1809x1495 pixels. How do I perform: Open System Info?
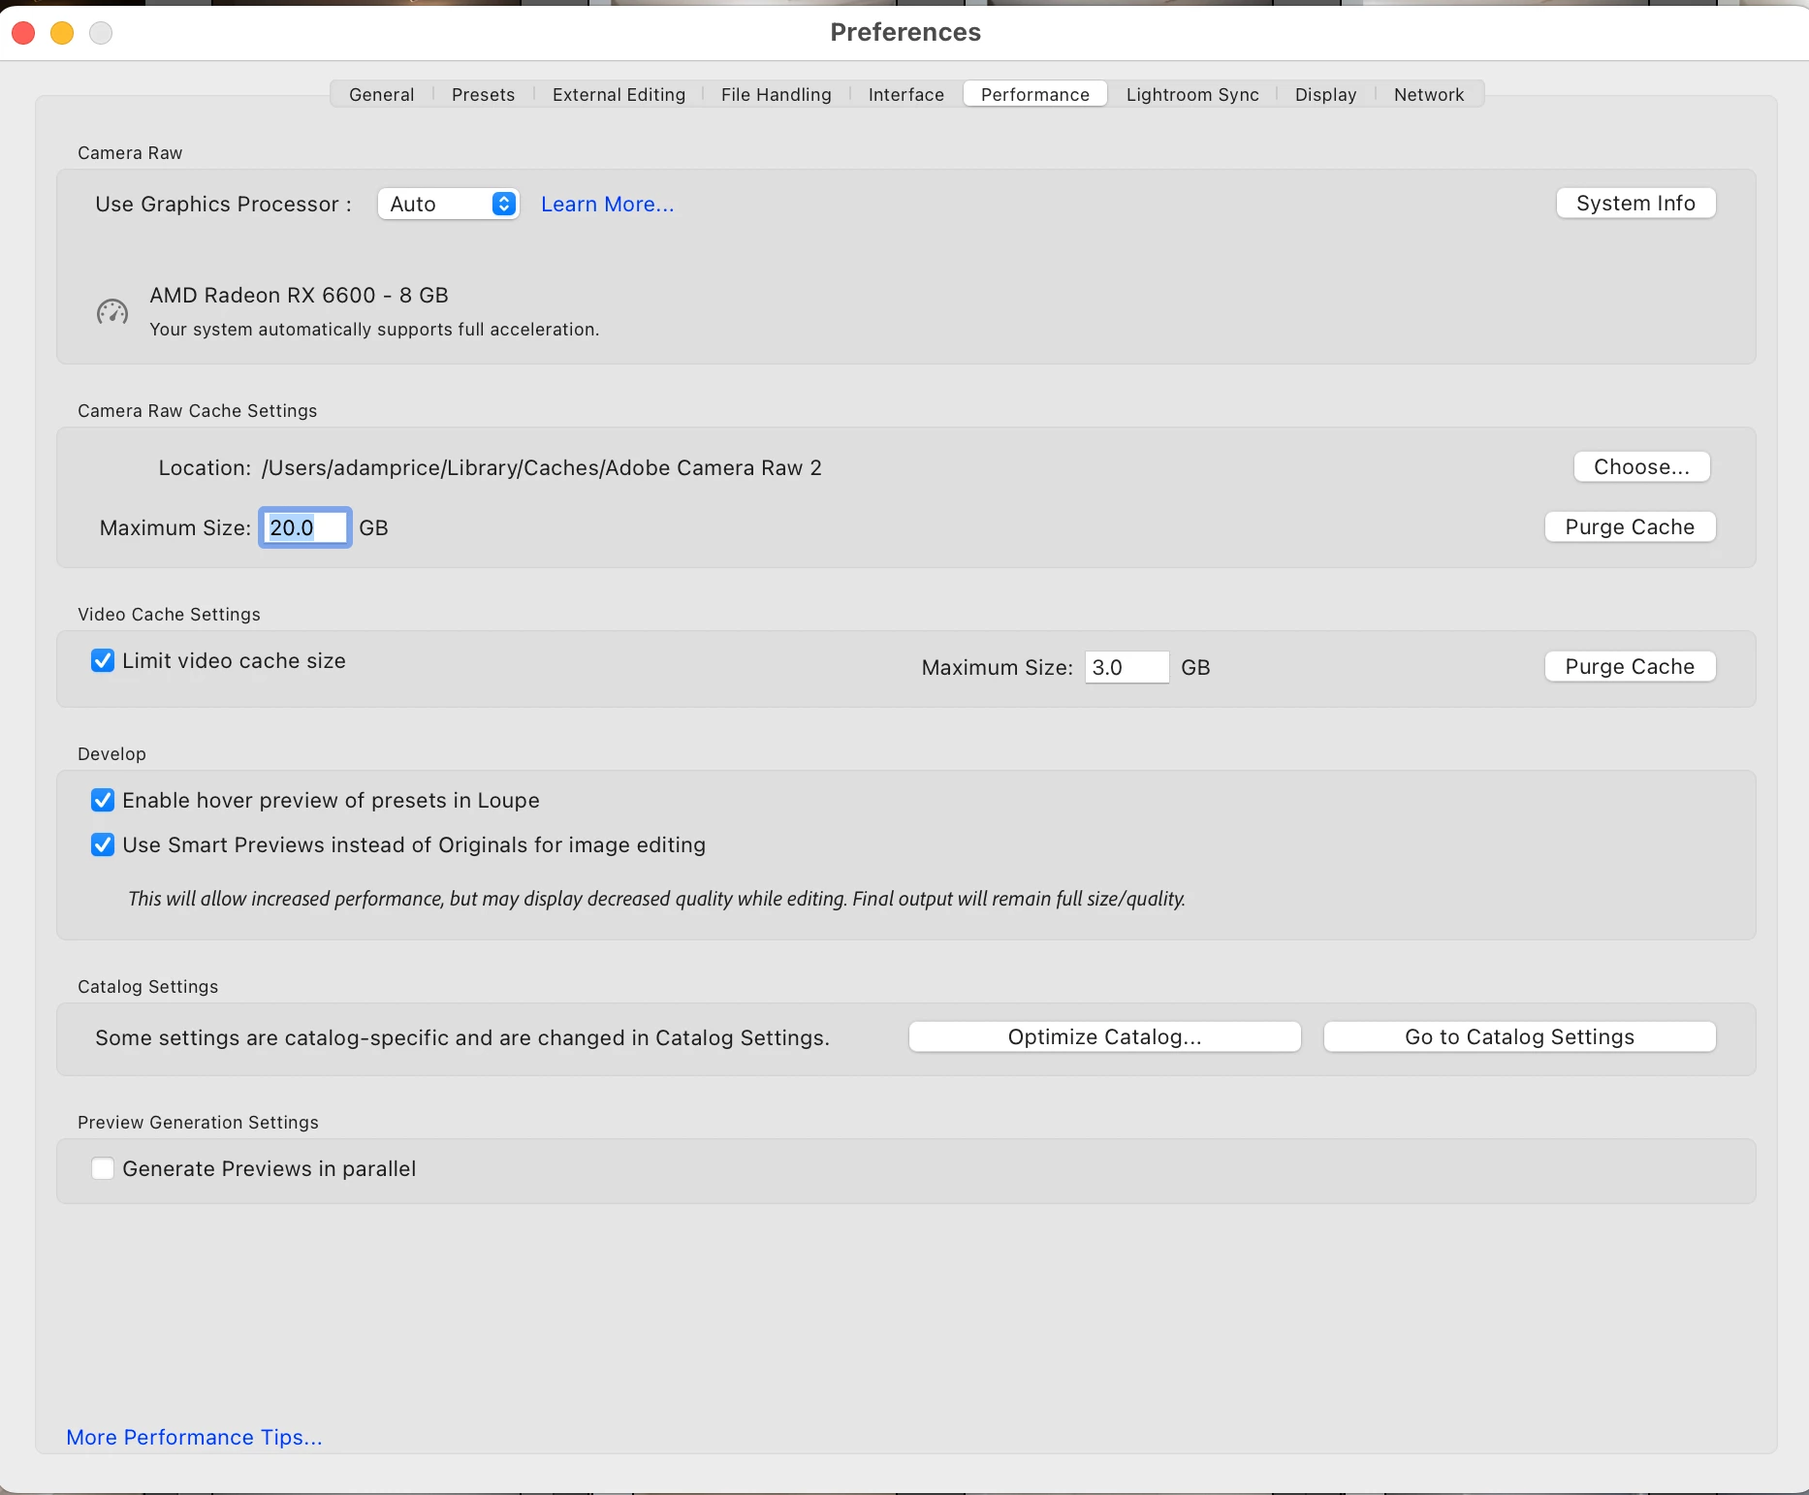click(x=1635, y=203)
